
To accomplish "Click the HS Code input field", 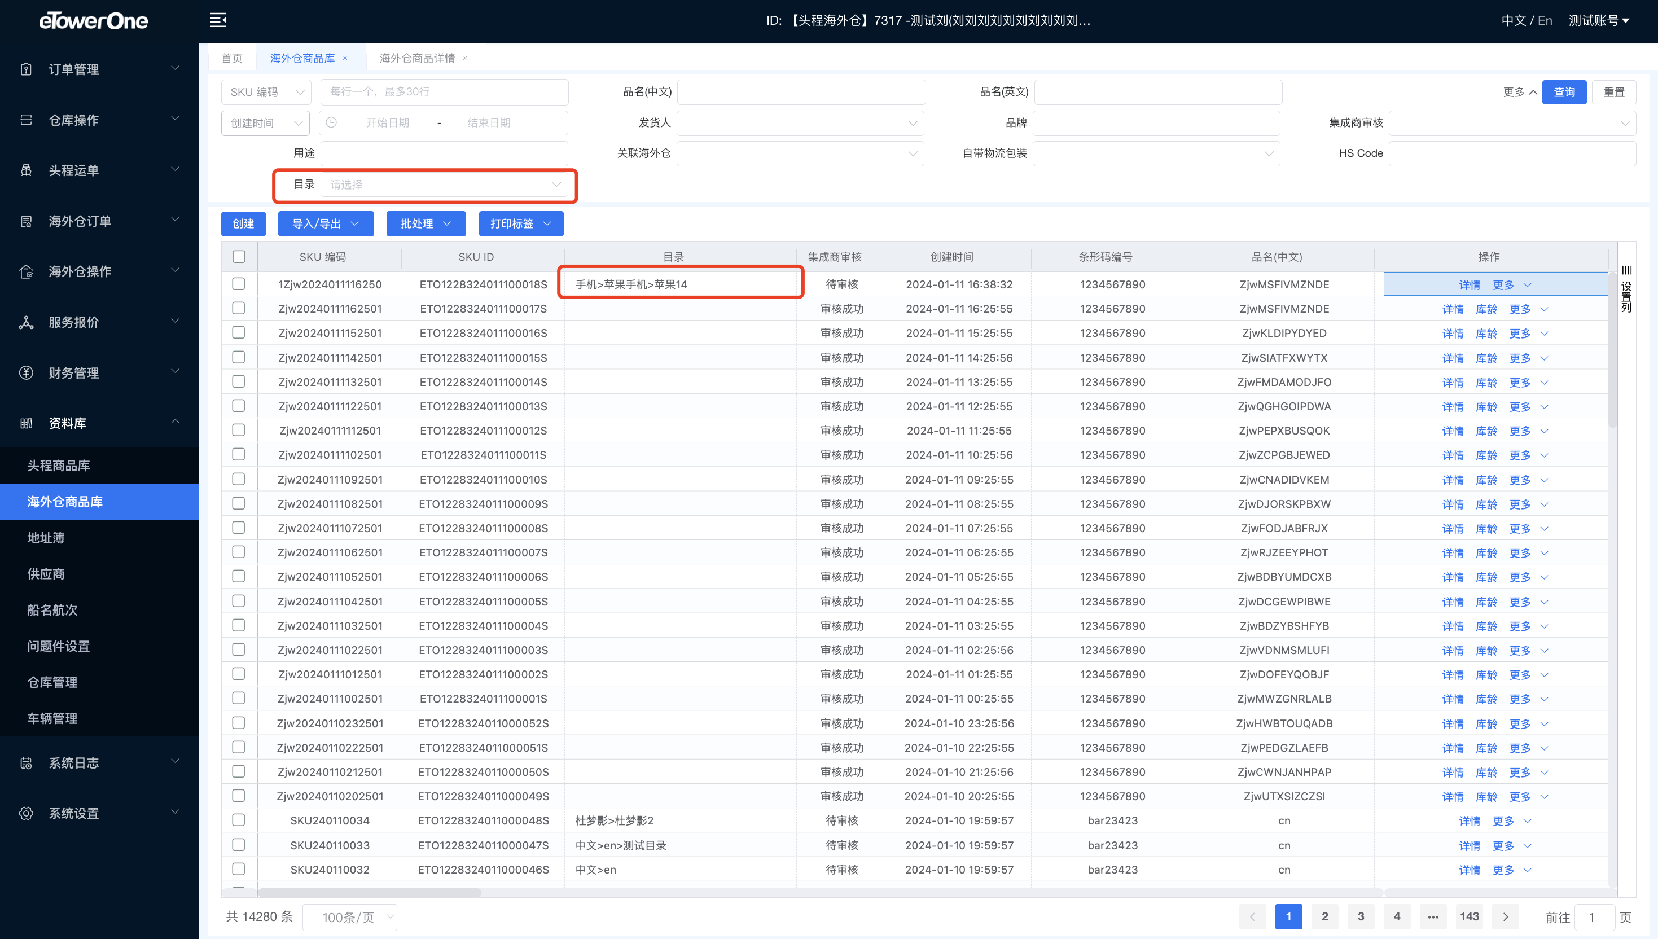I will click(1512, 153).
